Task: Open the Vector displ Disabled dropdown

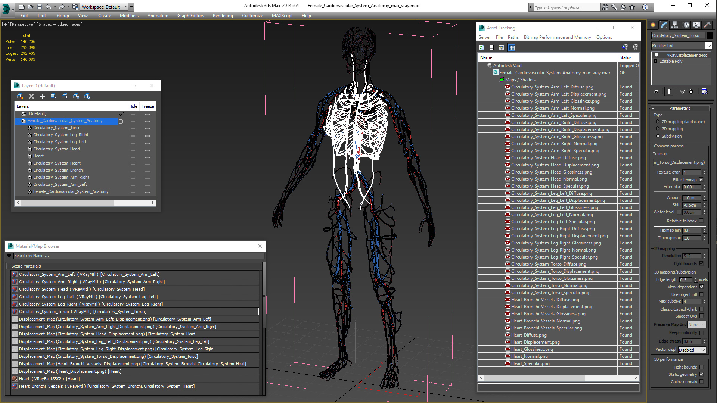Action: pos(692,350)
